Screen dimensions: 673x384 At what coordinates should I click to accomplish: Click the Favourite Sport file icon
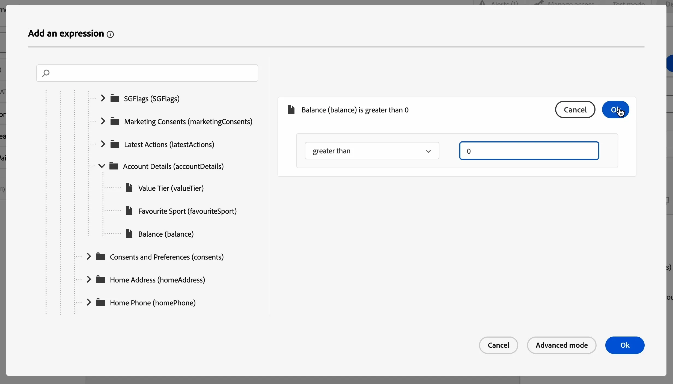(x=129, y=211)
